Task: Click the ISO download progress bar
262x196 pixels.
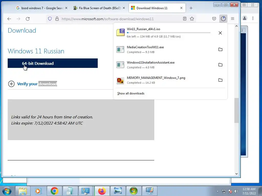Action: (x=169, y=33)
